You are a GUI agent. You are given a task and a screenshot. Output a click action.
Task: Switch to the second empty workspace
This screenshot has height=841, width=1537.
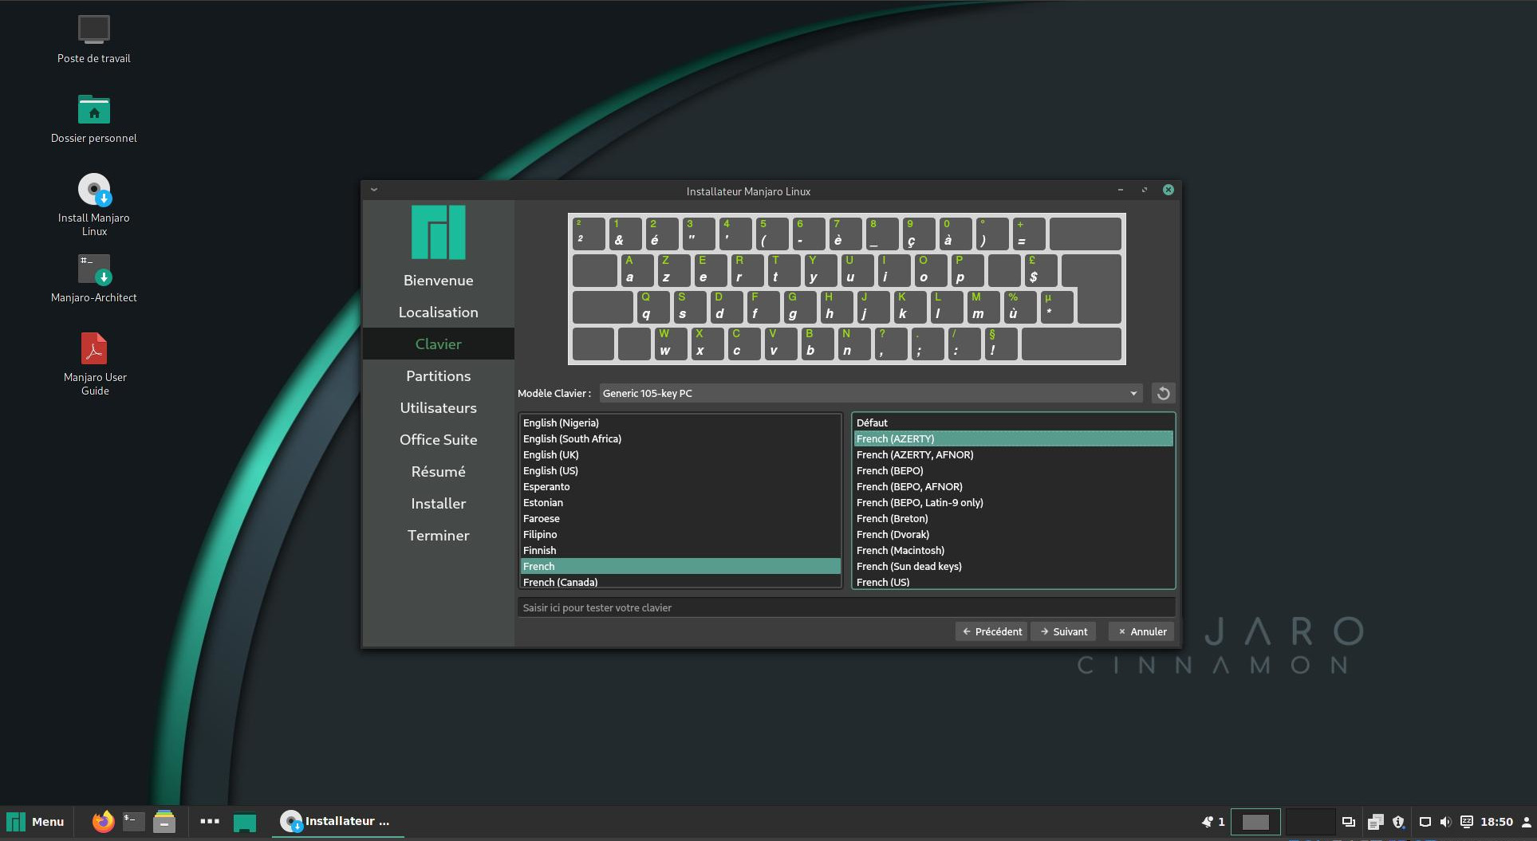(1310, 822)
